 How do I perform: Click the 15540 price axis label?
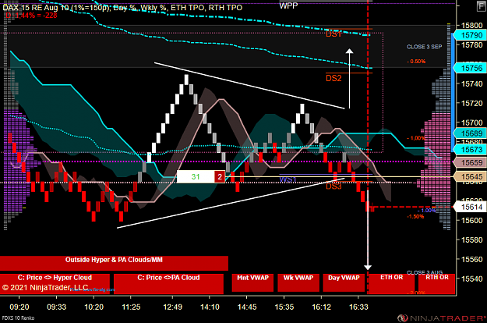[x=472, y=279]
